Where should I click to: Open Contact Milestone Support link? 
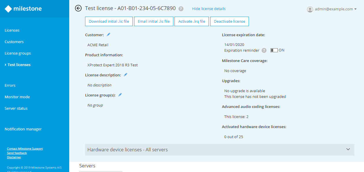pos(25,149)
